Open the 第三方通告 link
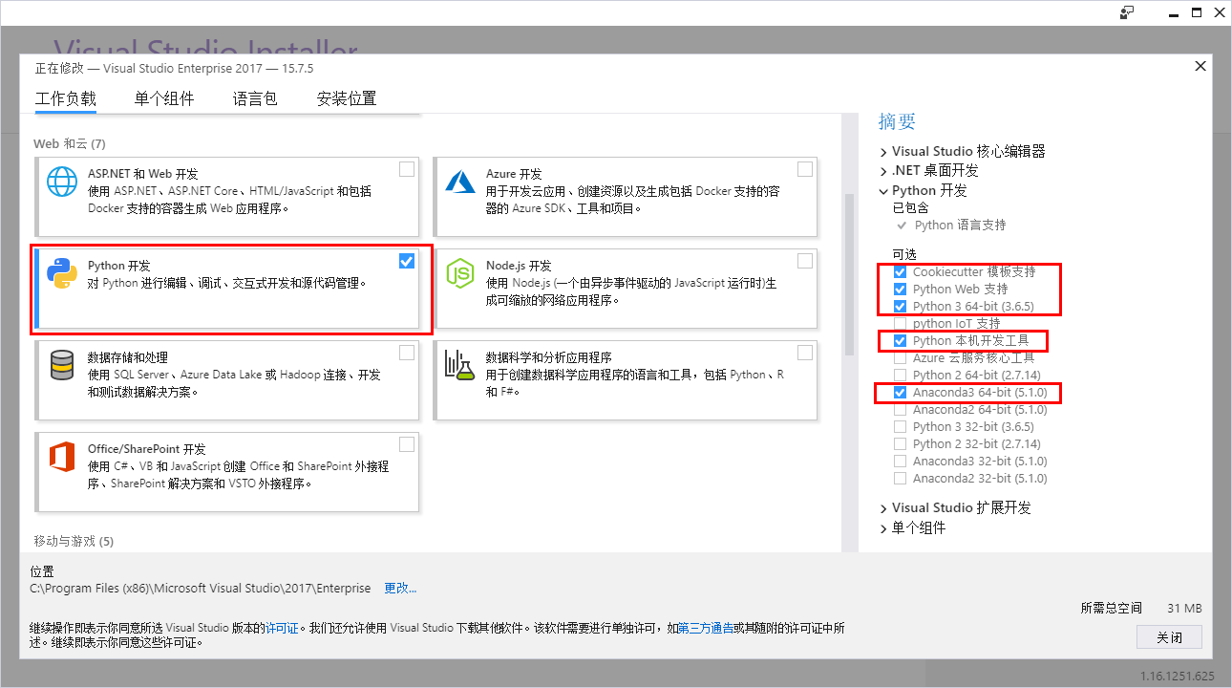Viewport: 1232px width, 688px height. point(706,628)
